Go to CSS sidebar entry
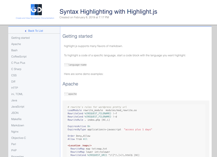This screenshot has width=217, height=157. coord(14,75)
